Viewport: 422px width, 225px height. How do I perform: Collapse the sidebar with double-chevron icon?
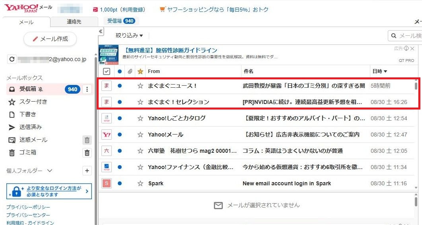(101, 31)
